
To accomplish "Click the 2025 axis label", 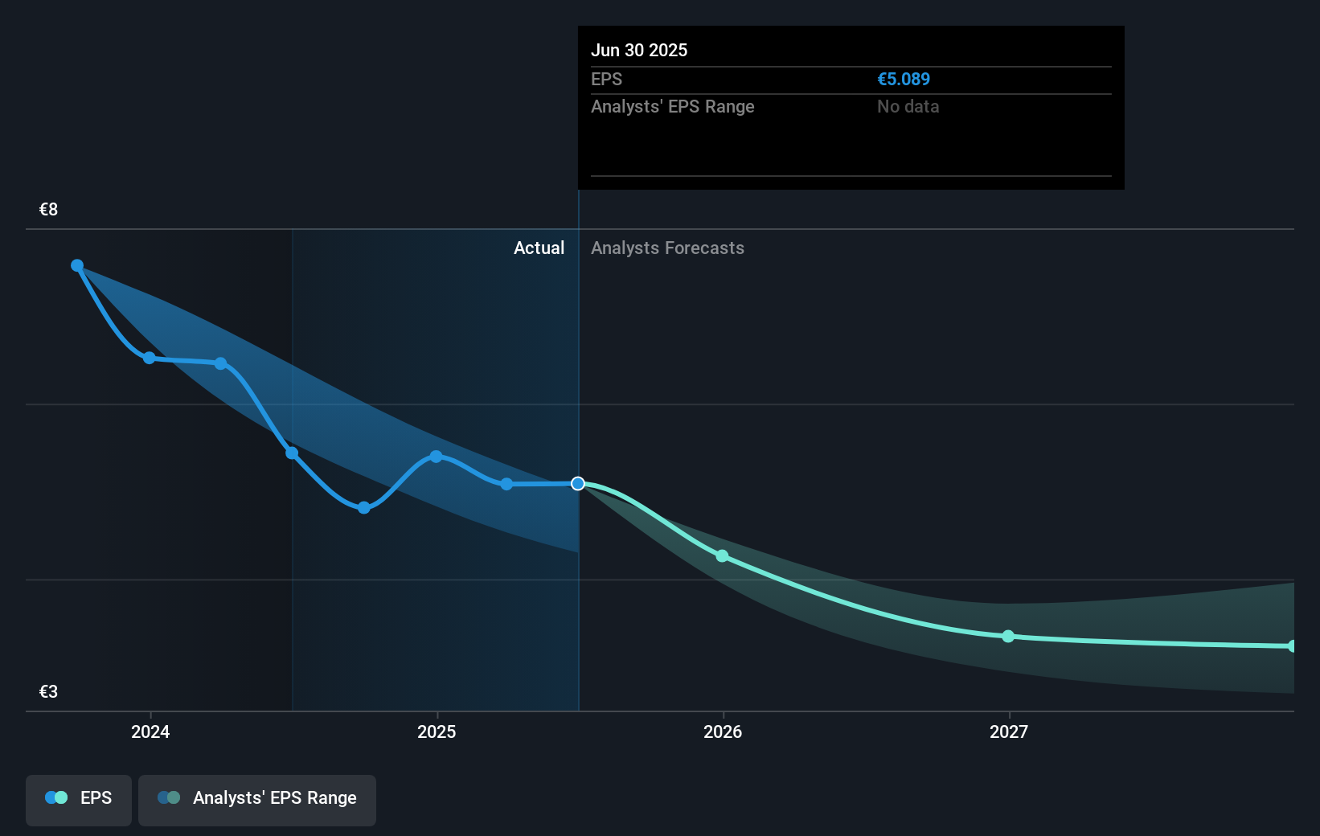I will 437,732.
